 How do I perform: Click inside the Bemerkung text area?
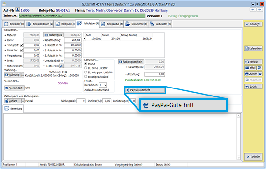(120, 137)
